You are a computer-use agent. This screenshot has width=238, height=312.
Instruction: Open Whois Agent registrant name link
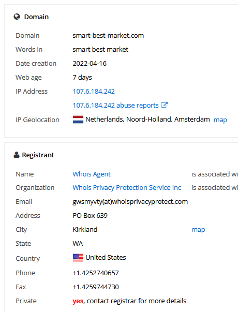point(92,174)
